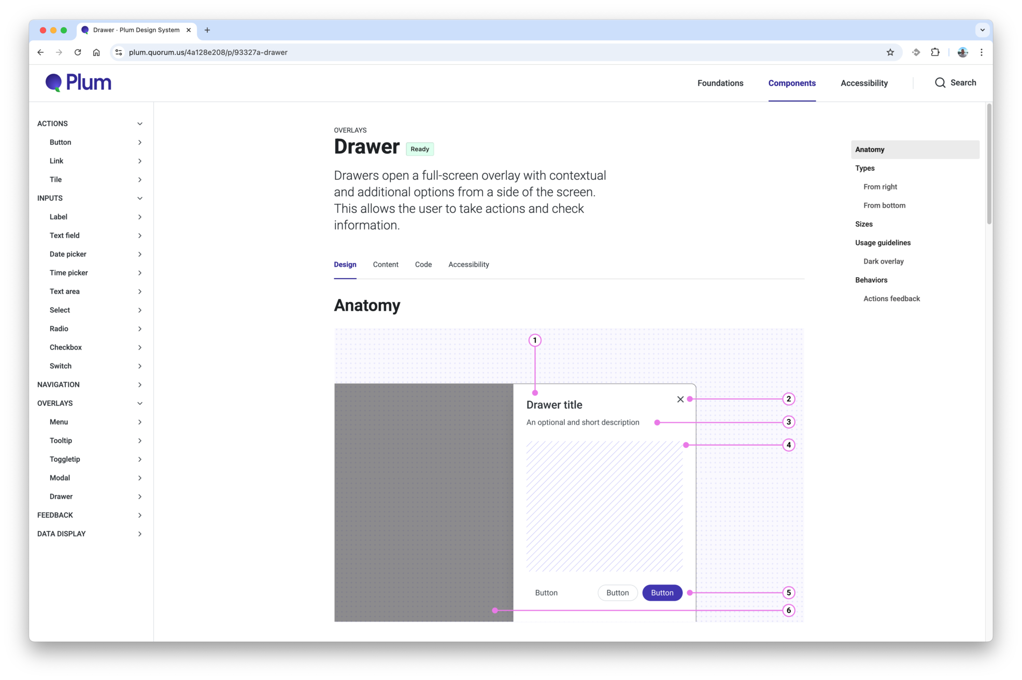Expand the Modal item chevron
The image size is (1022, 680).
(x=140, y=478)
